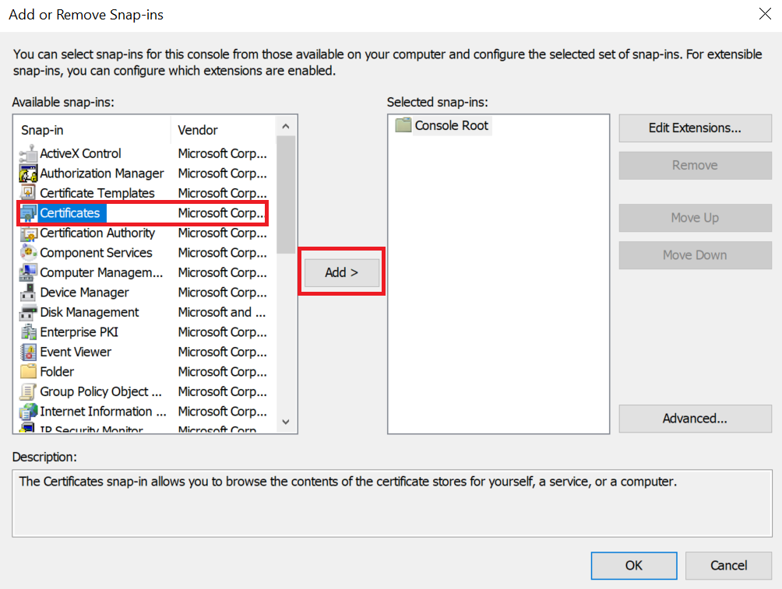Click the Add > button
Screen dimensions: 782x589
pos(342,272)
